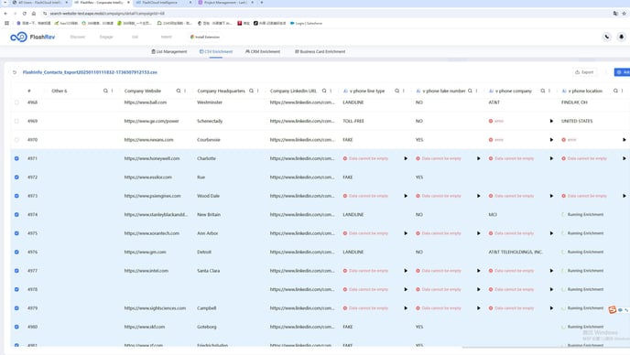
Task: Open Company LinkedIn URL column options menu
Action: (x=331, y=91)
